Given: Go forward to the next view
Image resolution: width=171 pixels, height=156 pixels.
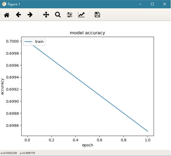Looking at the screenshot, I should 30,15.
